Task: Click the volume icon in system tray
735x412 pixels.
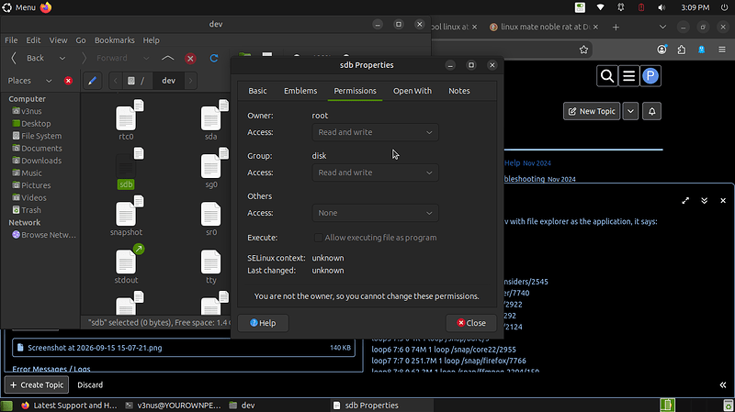Action: pyautogui.click(x=661, y=7)
